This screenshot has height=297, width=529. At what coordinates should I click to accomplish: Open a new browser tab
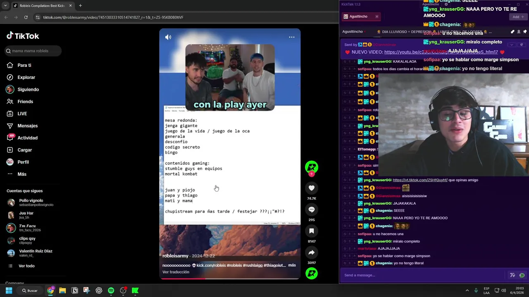[x=80, y=6]
